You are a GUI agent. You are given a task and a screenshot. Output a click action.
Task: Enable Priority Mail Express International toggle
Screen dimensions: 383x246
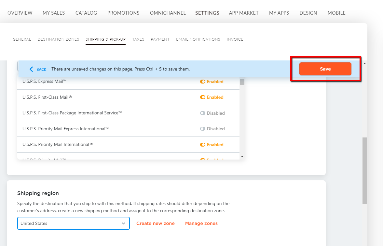coord(202,129)
